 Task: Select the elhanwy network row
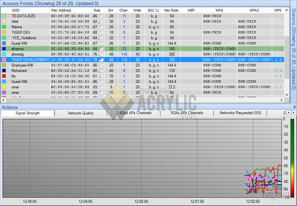click(x=143, y=49)
